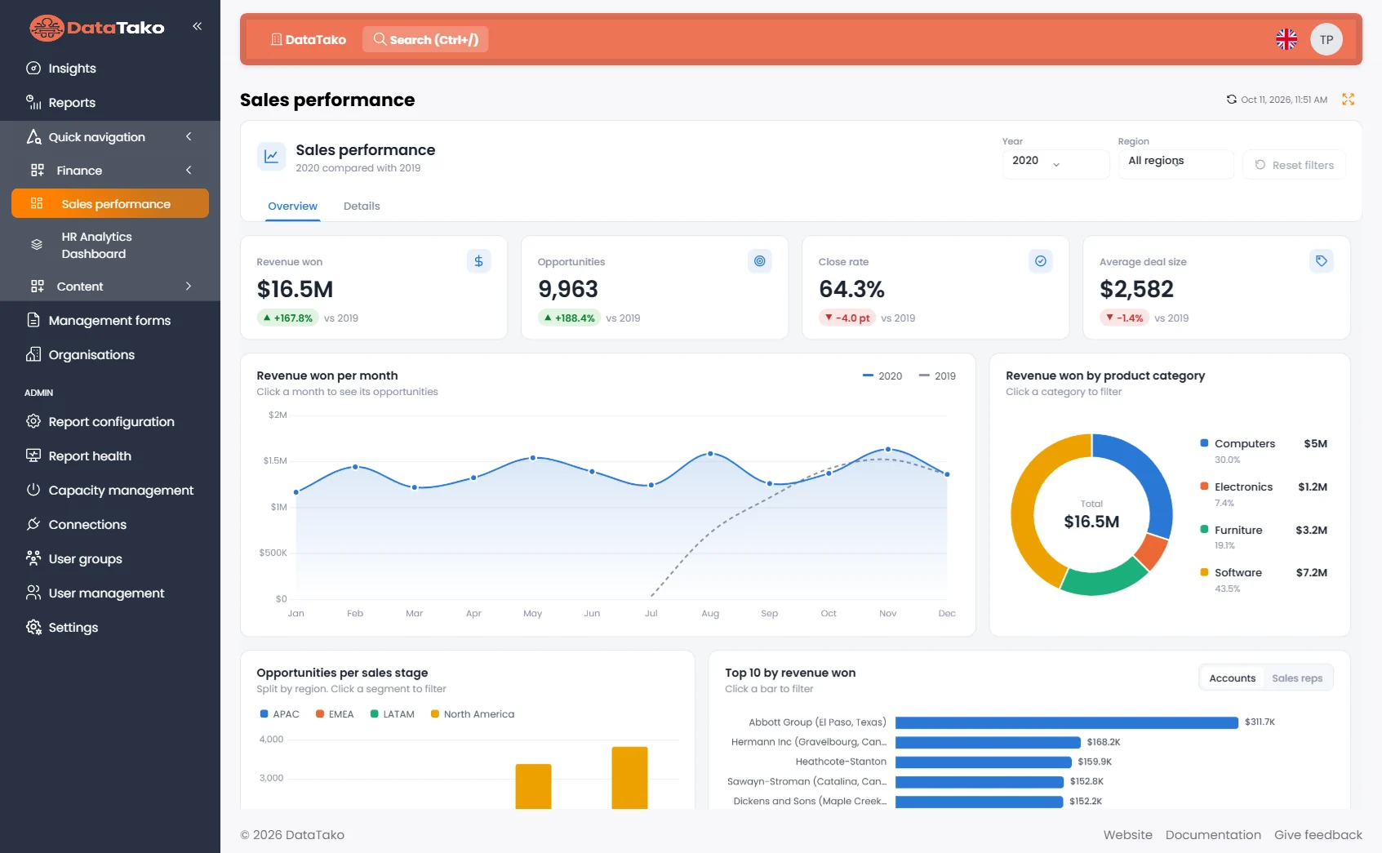Screen dimensions: 1382x853
Task: Open the Website footer link
Action: (x=1128, y=835)
